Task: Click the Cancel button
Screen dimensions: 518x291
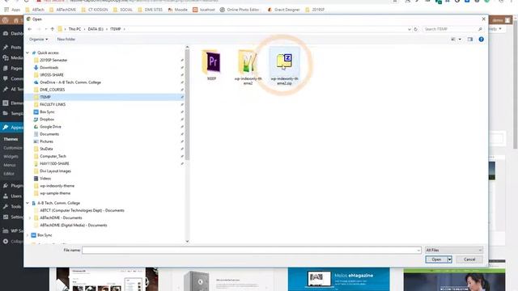Action: [x=469, y=259]
